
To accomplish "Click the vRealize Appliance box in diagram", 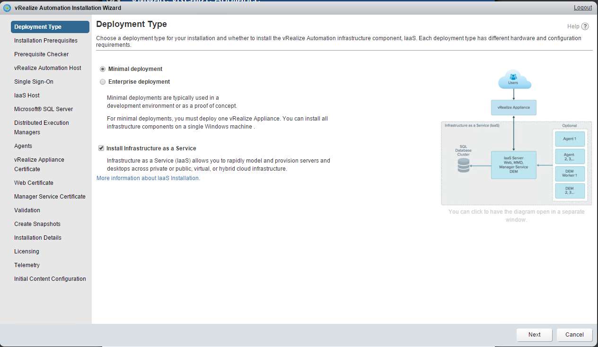I will [x=514, y=108].
